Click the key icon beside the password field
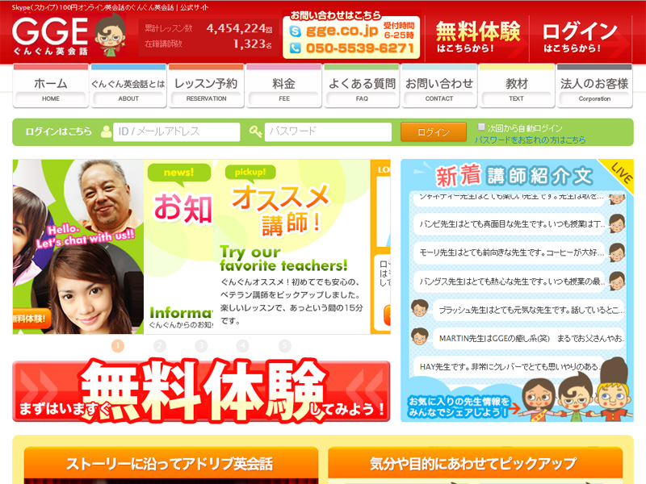Screen dimensions: 646x484 coord(255,131)
